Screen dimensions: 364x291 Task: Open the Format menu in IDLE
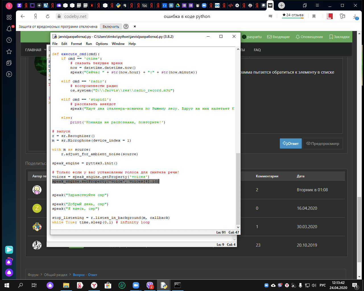pos(76,44)
